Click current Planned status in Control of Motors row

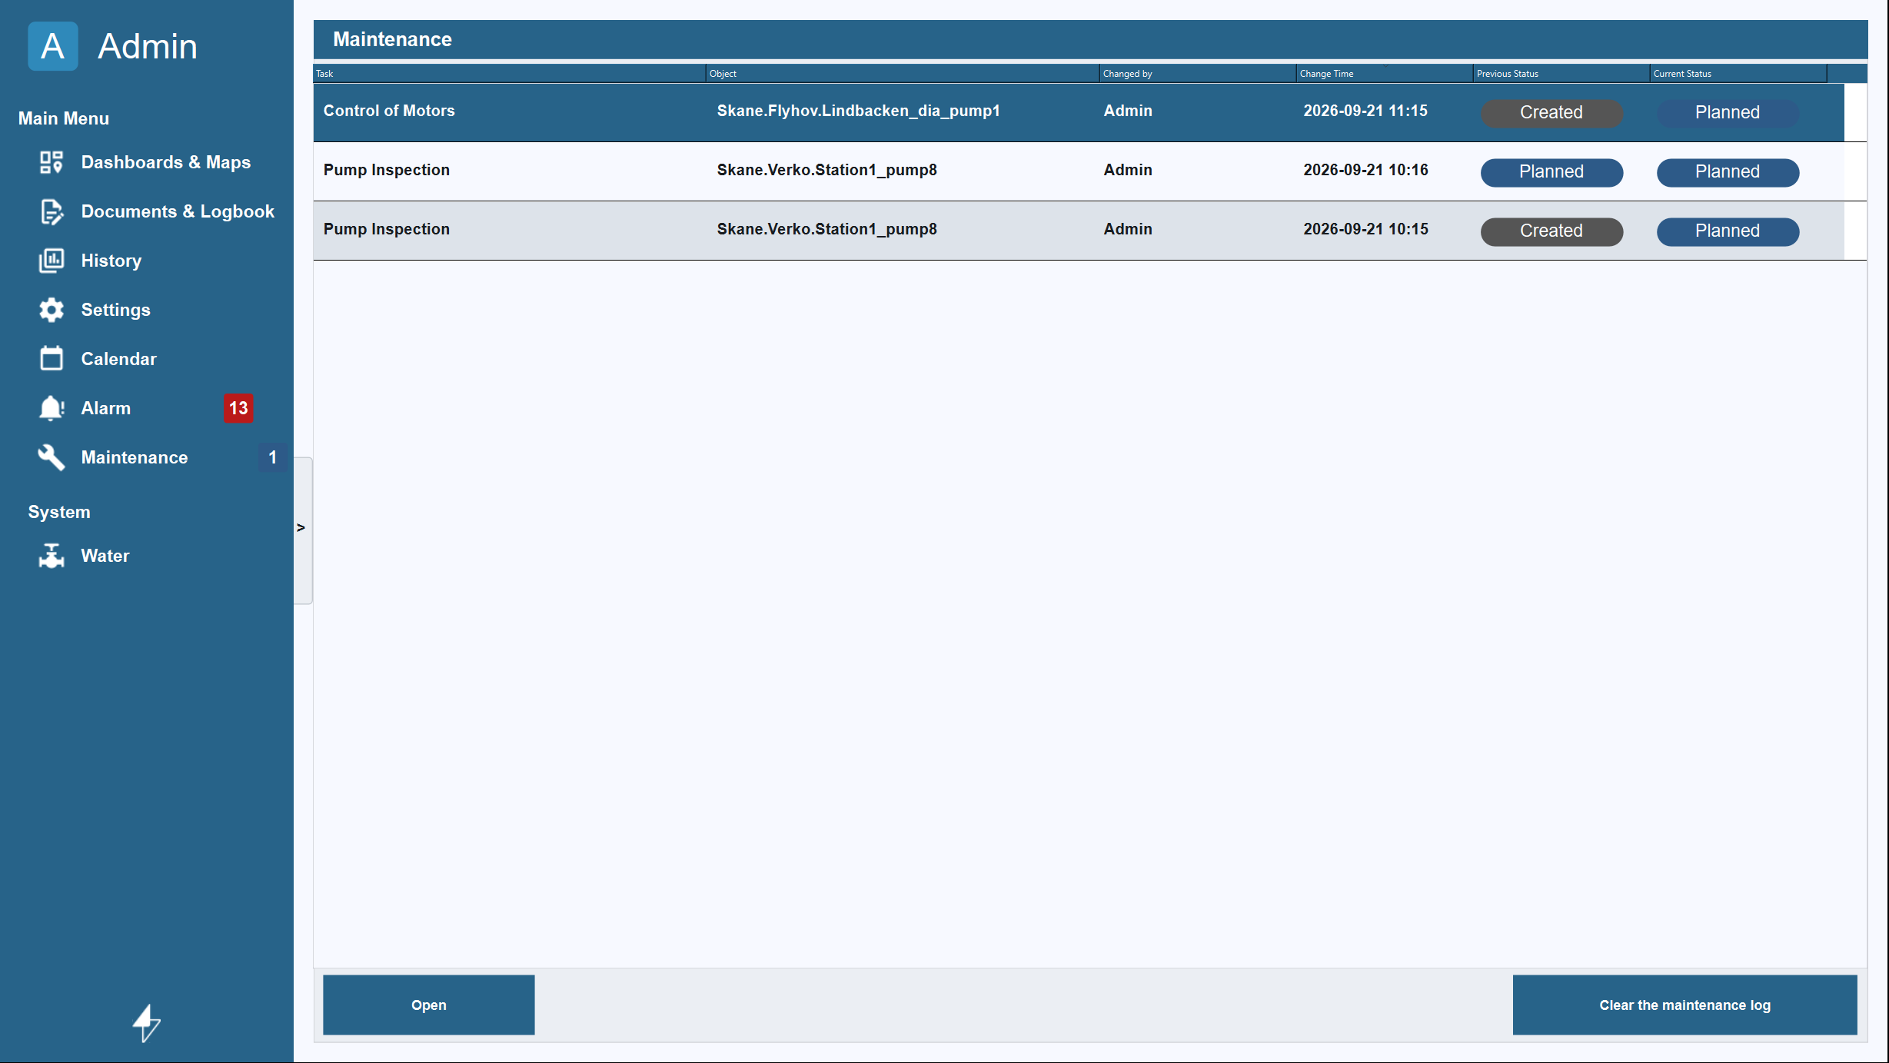click(x=1728, y=113)
